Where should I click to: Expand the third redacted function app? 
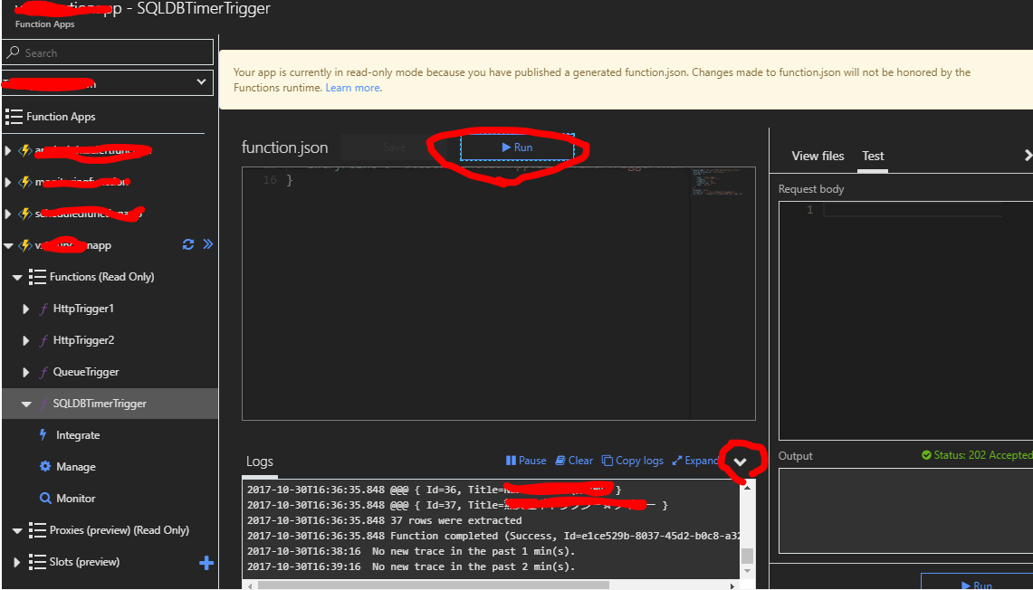coord(8,214)
